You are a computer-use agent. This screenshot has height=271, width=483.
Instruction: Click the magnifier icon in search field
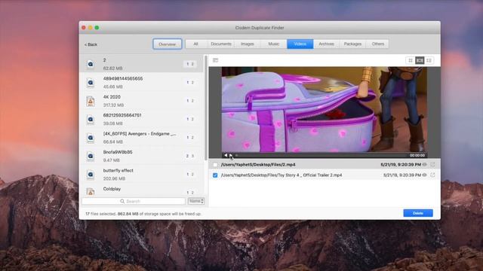[x=122, y=201]
